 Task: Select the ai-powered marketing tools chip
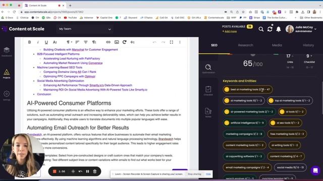(249, 112)
